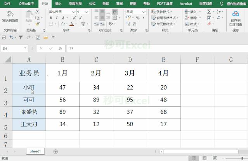Viewport: 248px width, 161px height.
Task: Open the Page Layout tab
Action: coord(75,3)
